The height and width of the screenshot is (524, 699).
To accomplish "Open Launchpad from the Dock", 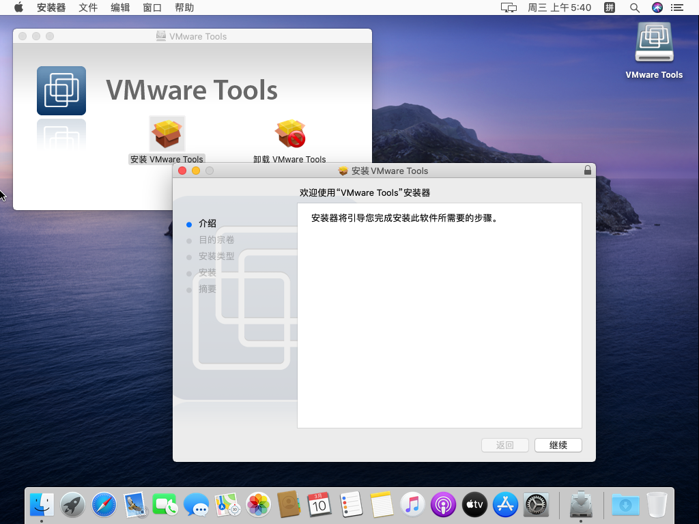I will (73, 505).
